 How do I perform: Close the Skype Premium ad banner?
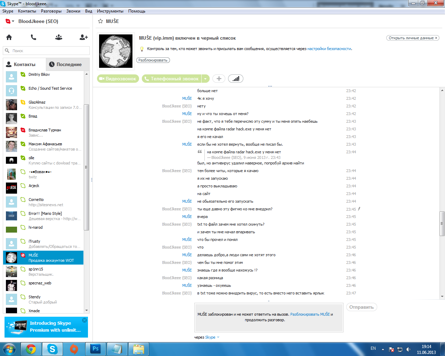84,320
